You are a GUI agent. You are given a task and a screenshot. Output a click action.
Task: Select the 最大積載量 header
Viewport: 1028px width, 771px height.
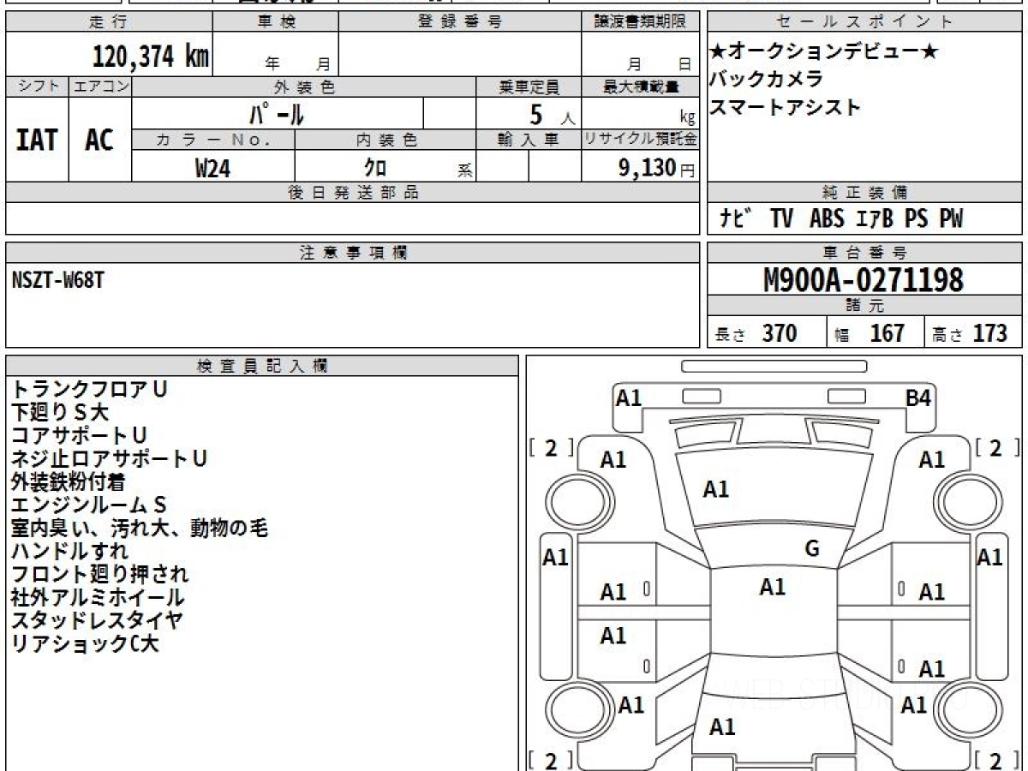point(640,87)
